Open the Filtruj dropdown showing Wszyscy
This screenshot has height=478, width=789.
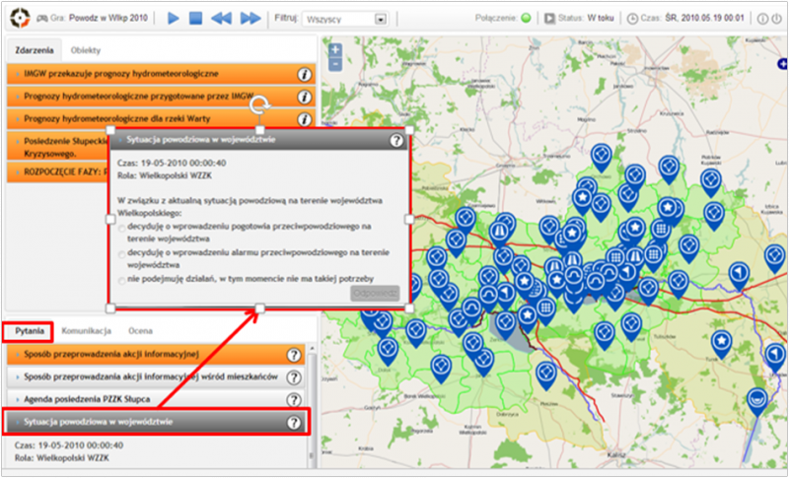point(345,19)
